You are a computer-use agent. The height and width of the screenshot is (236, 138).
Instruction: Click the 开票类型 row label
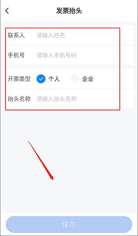[19, 79]
